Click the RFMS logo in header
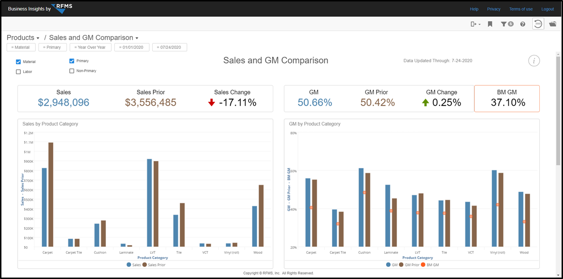563x279 pixels. (62, 9)
